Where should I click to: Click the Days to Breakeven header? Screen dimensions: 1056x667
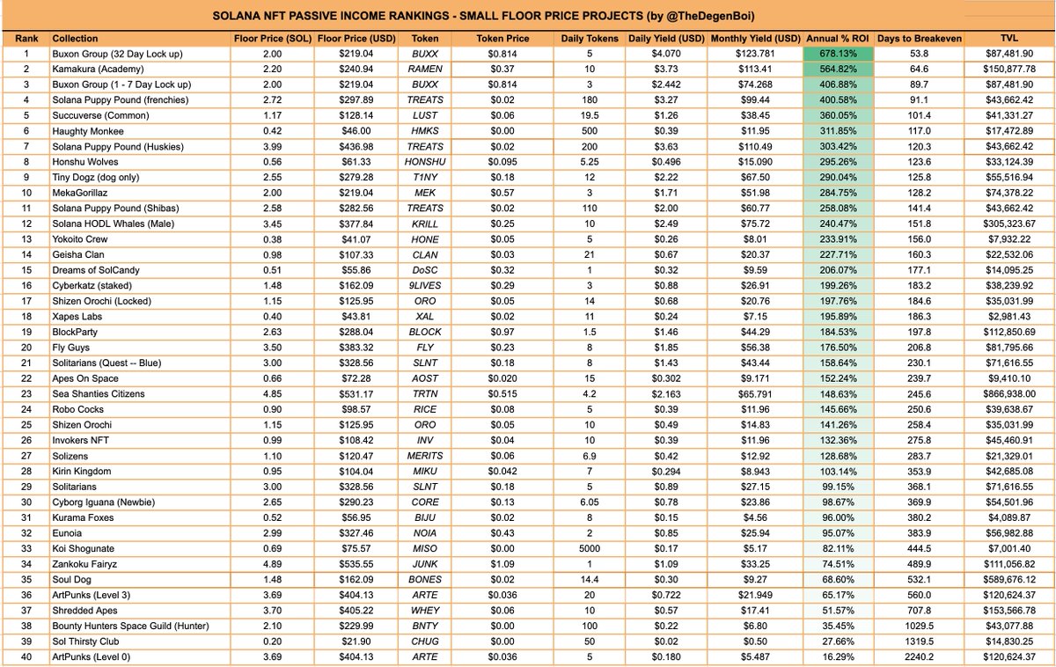click(x=920, y=39)
